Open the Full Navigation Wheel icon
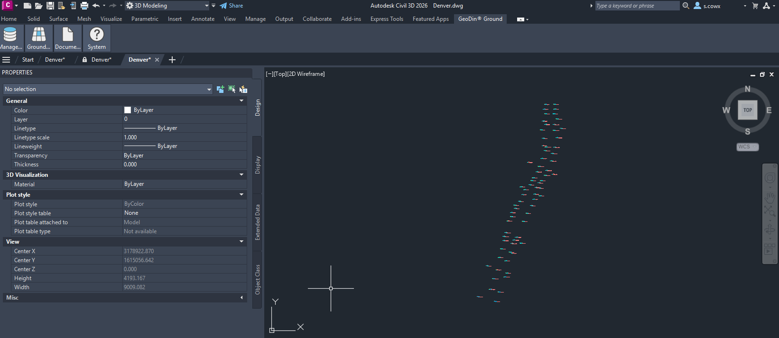Image resolution: width=779 pixels, height=338 pixels. [770, 178]
